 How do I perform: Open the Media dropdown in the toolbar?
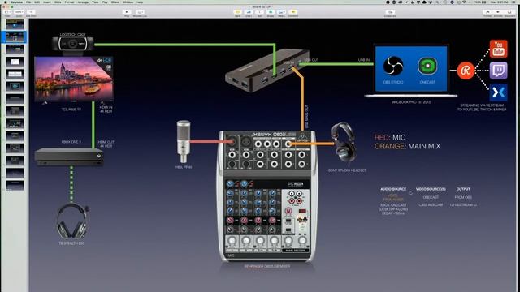281,13
